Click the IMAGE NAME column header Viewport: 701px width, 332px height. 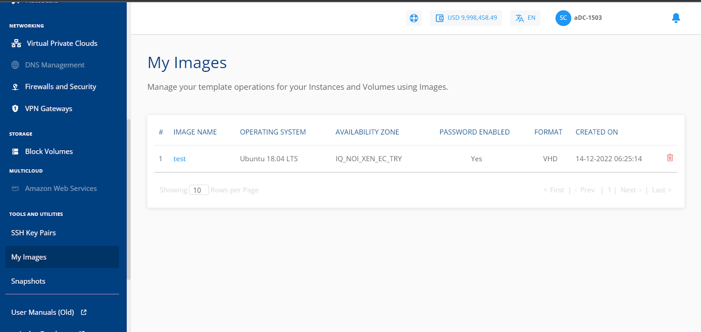195,132
